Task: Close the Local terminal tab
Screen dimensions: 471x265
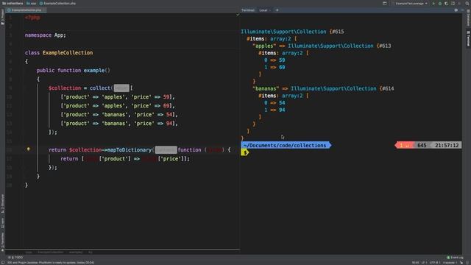Action: (270, 10)
